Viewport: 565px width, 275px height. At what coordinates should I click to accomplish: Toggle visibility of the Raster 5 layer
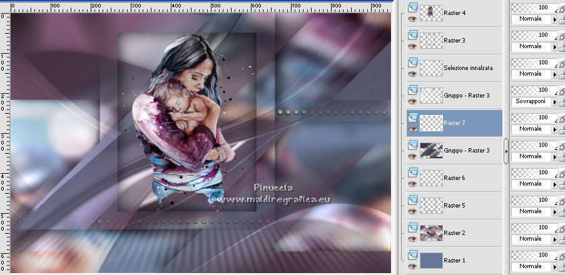pyautogui.click(x=412, y=212)
